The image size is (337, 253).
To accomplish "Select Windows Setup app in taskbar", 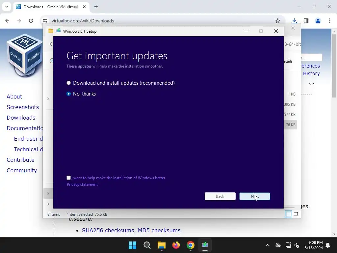I will click(205, 245).
